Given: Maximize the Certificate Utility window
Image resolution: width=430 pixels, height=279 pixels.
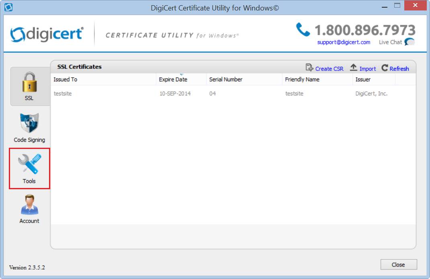Looking at the screenshot, I should click(x=397, y=6).
